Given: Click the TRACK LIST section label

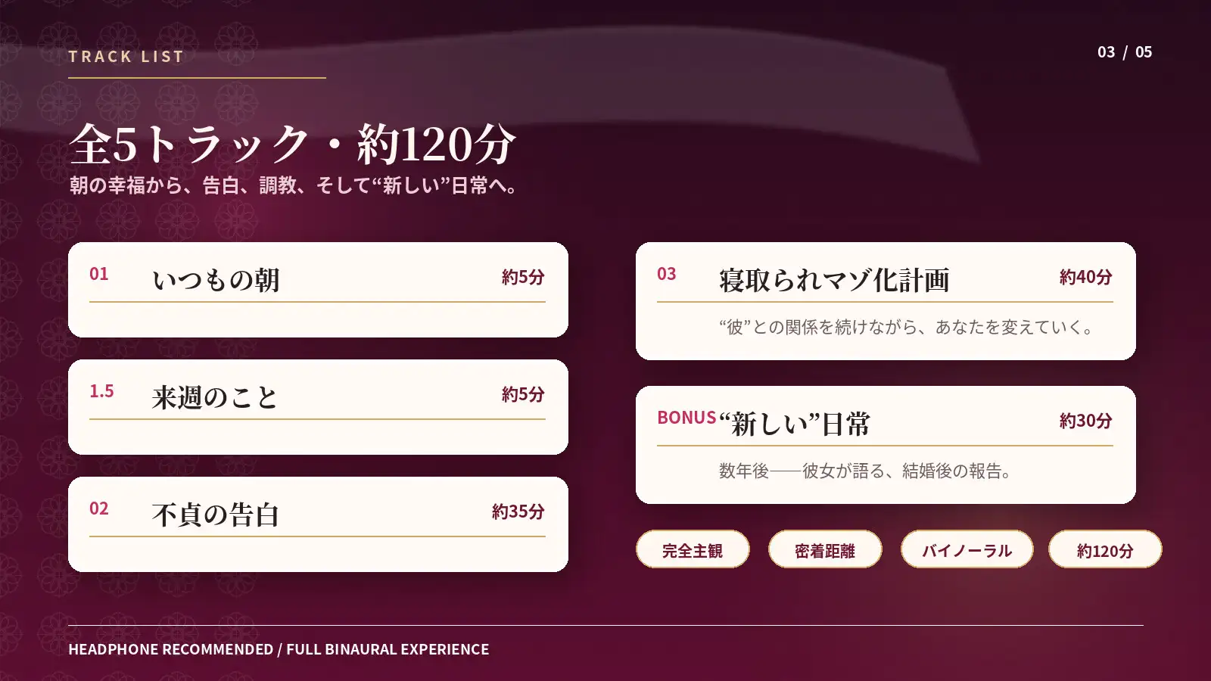Looking at the screenshot, I should [126, 57].
